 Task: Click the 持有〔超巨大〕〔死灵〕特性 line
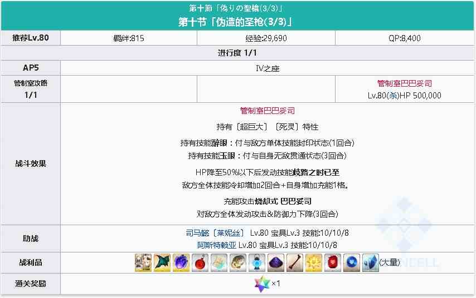[x=267, y=127]
